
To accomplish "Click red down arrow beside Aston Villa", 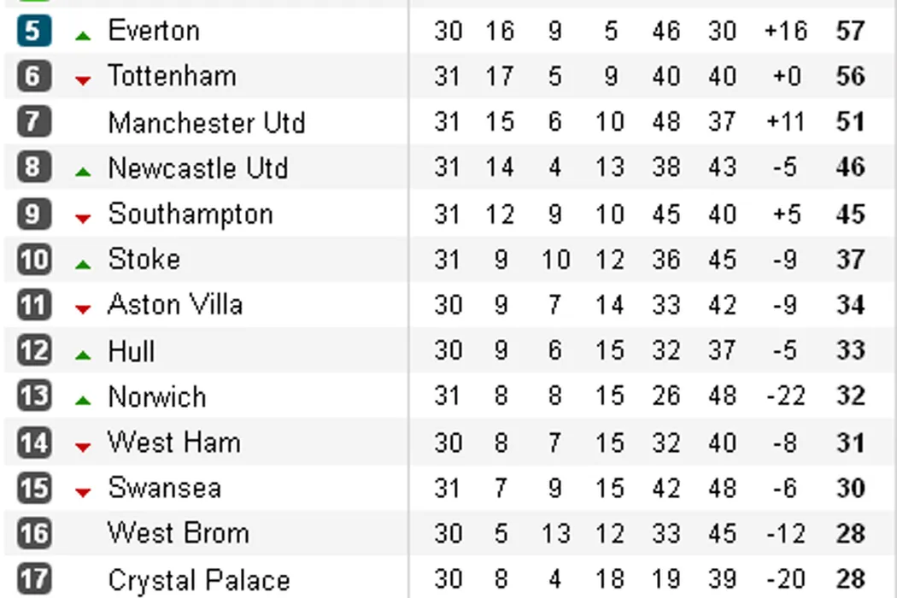I will click(83, 309).
